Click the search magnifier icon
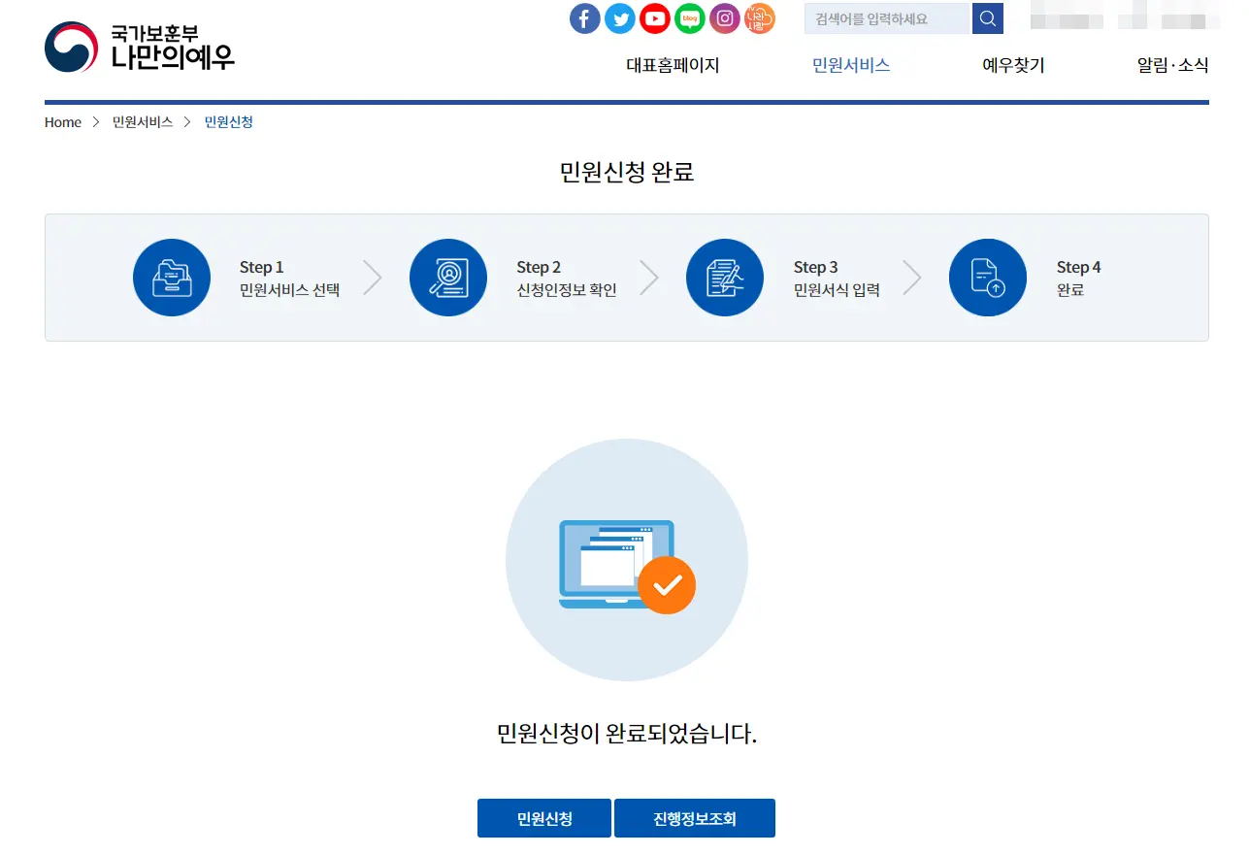1249x855 pixels. coord(987,17)
